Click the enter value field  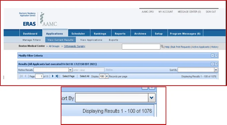pos(88,70)
